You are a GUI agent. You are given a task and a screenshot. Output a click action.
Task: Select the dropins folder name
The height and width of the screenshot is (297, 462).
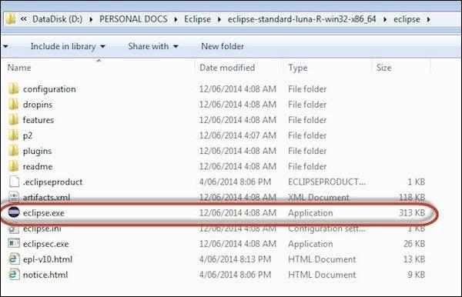(38, 105)
